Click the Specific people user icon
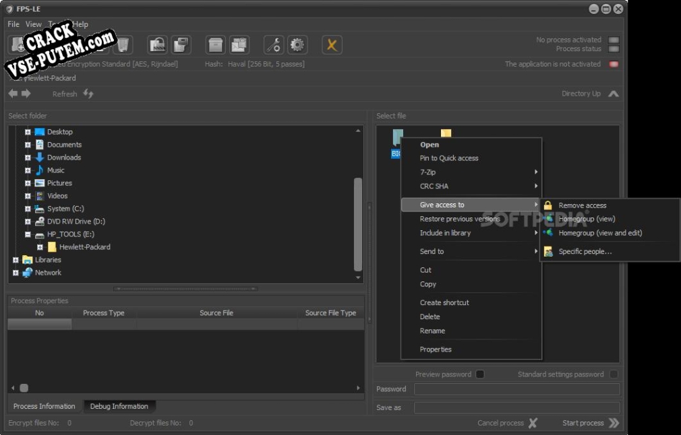Image resolution: width=681 pixels, height=435 pixels. pyautogui.click(x=549, y=252)
